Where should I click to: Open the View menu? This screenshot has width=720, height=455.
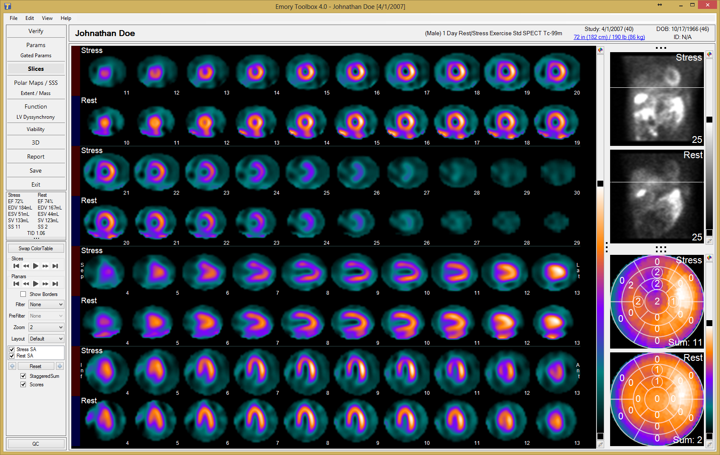click(x=47, y=18)
